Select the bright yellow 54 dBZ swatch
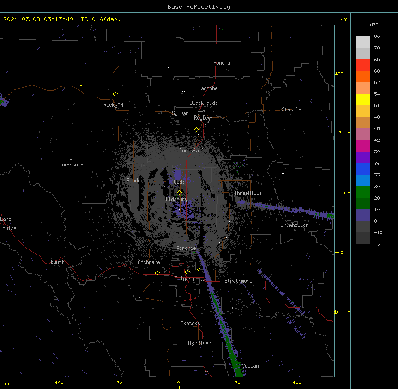The width and height of the screenshot is (398, 389). [x=363, y=99]
